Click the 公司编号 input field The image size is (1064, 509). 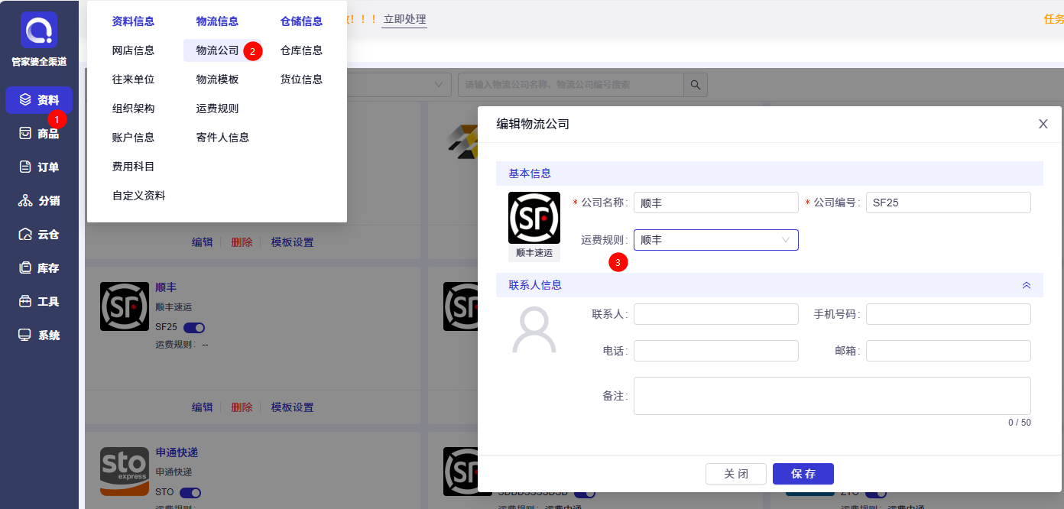(948, 203)
